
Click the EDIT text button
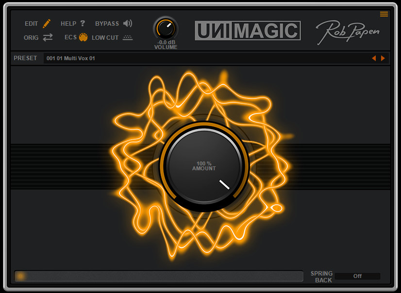32,23
